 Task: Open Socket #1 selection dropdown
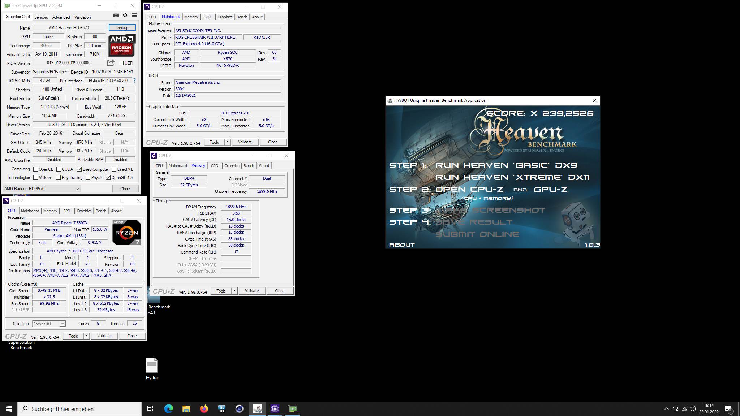49,324
